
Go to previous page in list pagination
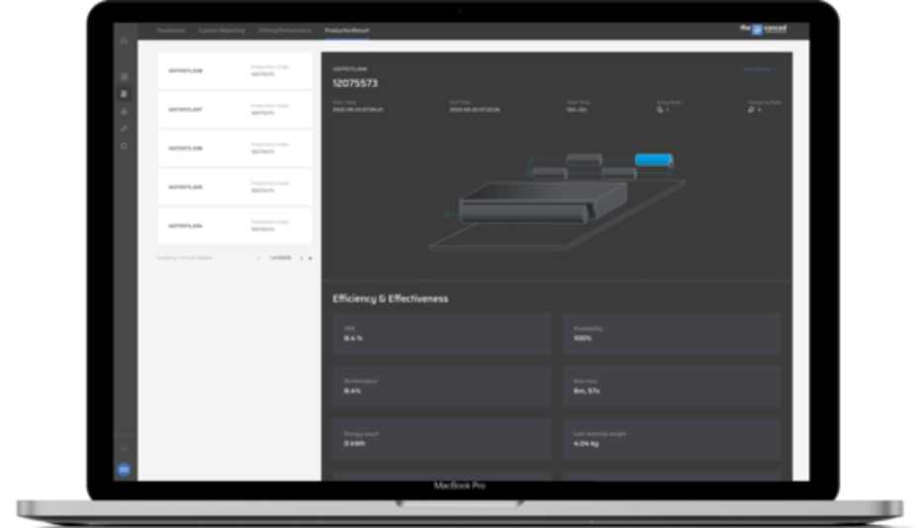(x=259, y=258)
